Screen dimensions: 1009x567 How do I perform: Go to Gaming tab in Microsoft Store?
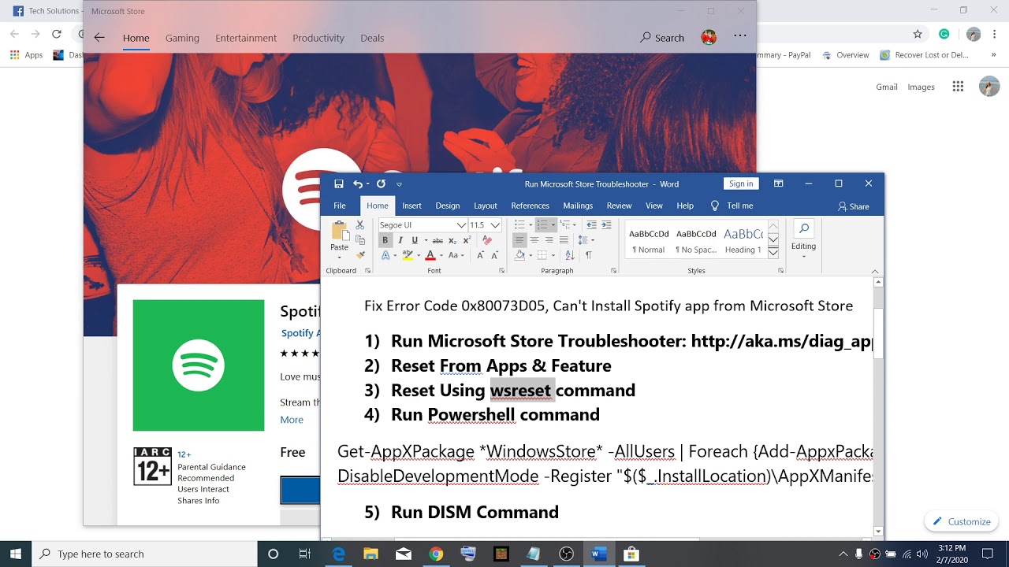click(182, 38)
